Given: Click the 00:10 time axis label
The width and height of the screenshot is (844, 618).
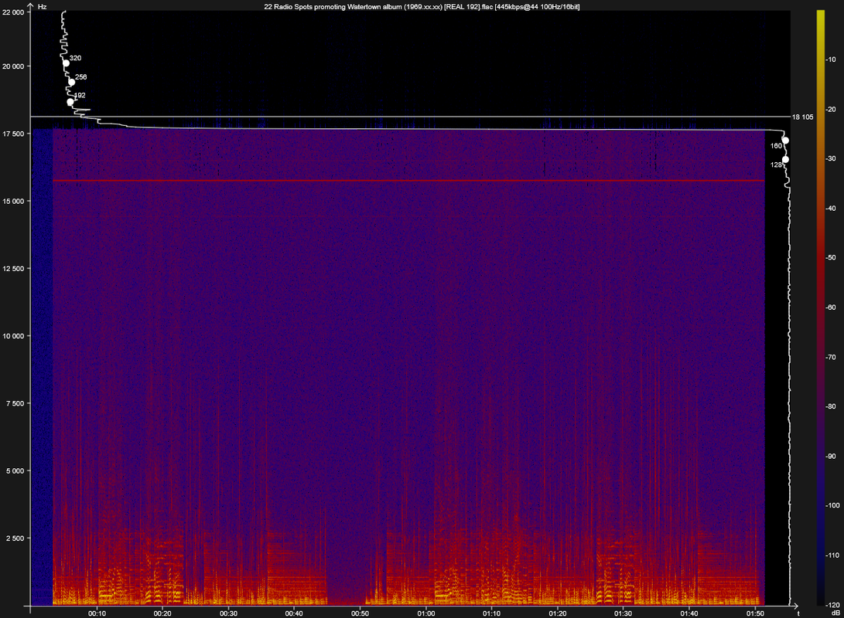Looking at the screenshot, I should click(97, 613).
